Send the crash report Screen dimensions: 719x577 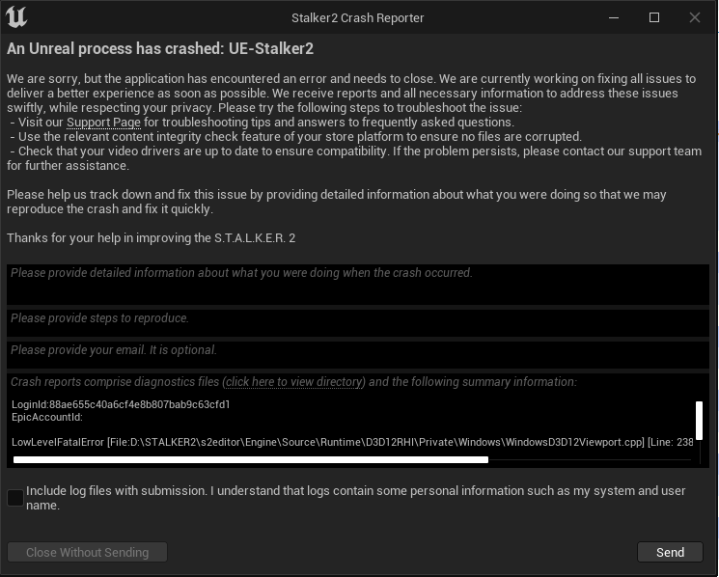click(670, 552)
